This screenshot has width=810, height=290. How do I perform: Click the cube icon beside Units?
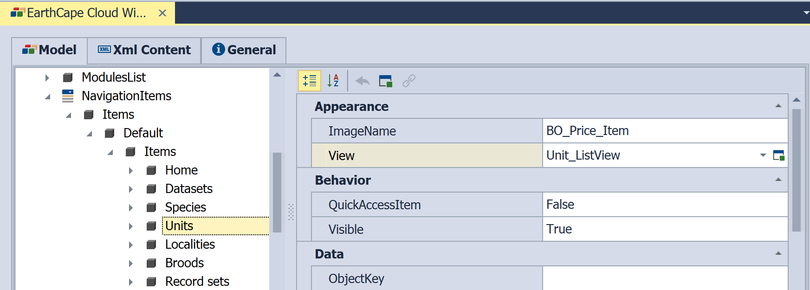pos(151,226)
